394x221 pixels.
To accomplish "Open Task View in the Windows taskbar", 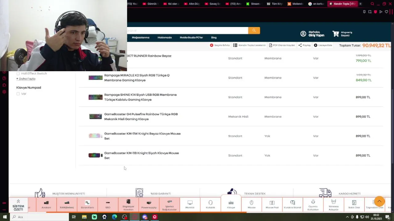I will [x=74, y=217].
